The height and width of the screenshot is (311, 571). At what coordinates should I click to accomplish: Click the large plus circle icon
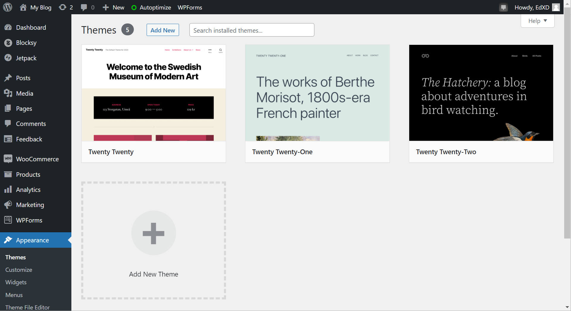[153, 233]
